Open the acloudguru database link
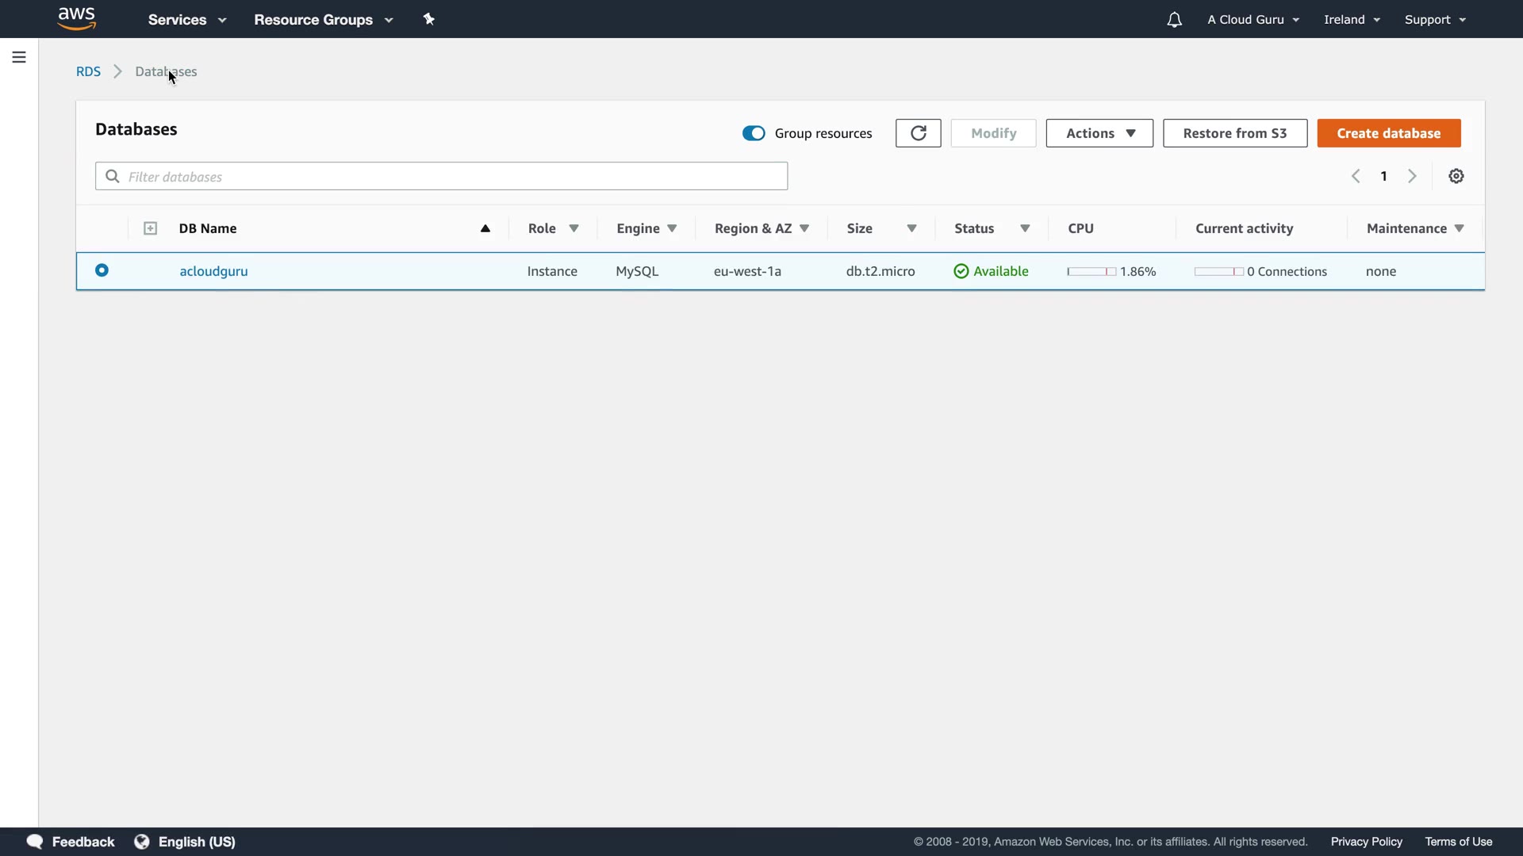 click(x=213, y=271)
